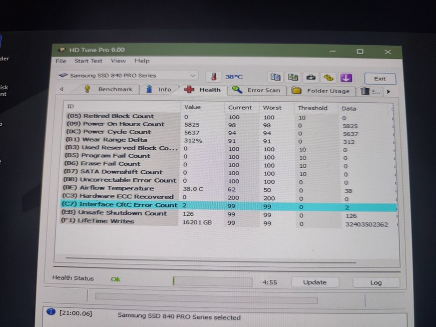Select the Airflow Temperature row
436x327 pixels.
228,189
